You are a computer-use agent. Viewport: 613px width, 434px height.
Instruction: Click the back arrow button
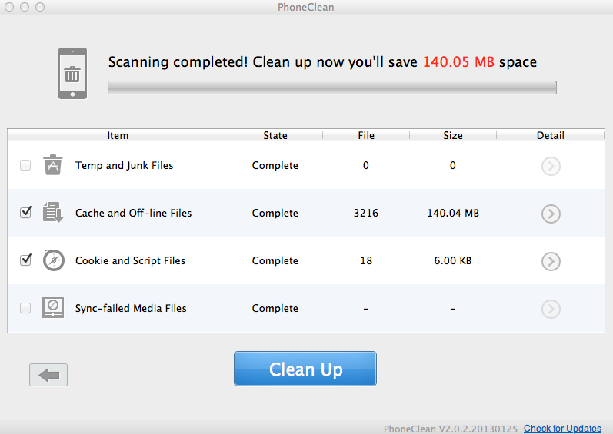click(48, 375)
